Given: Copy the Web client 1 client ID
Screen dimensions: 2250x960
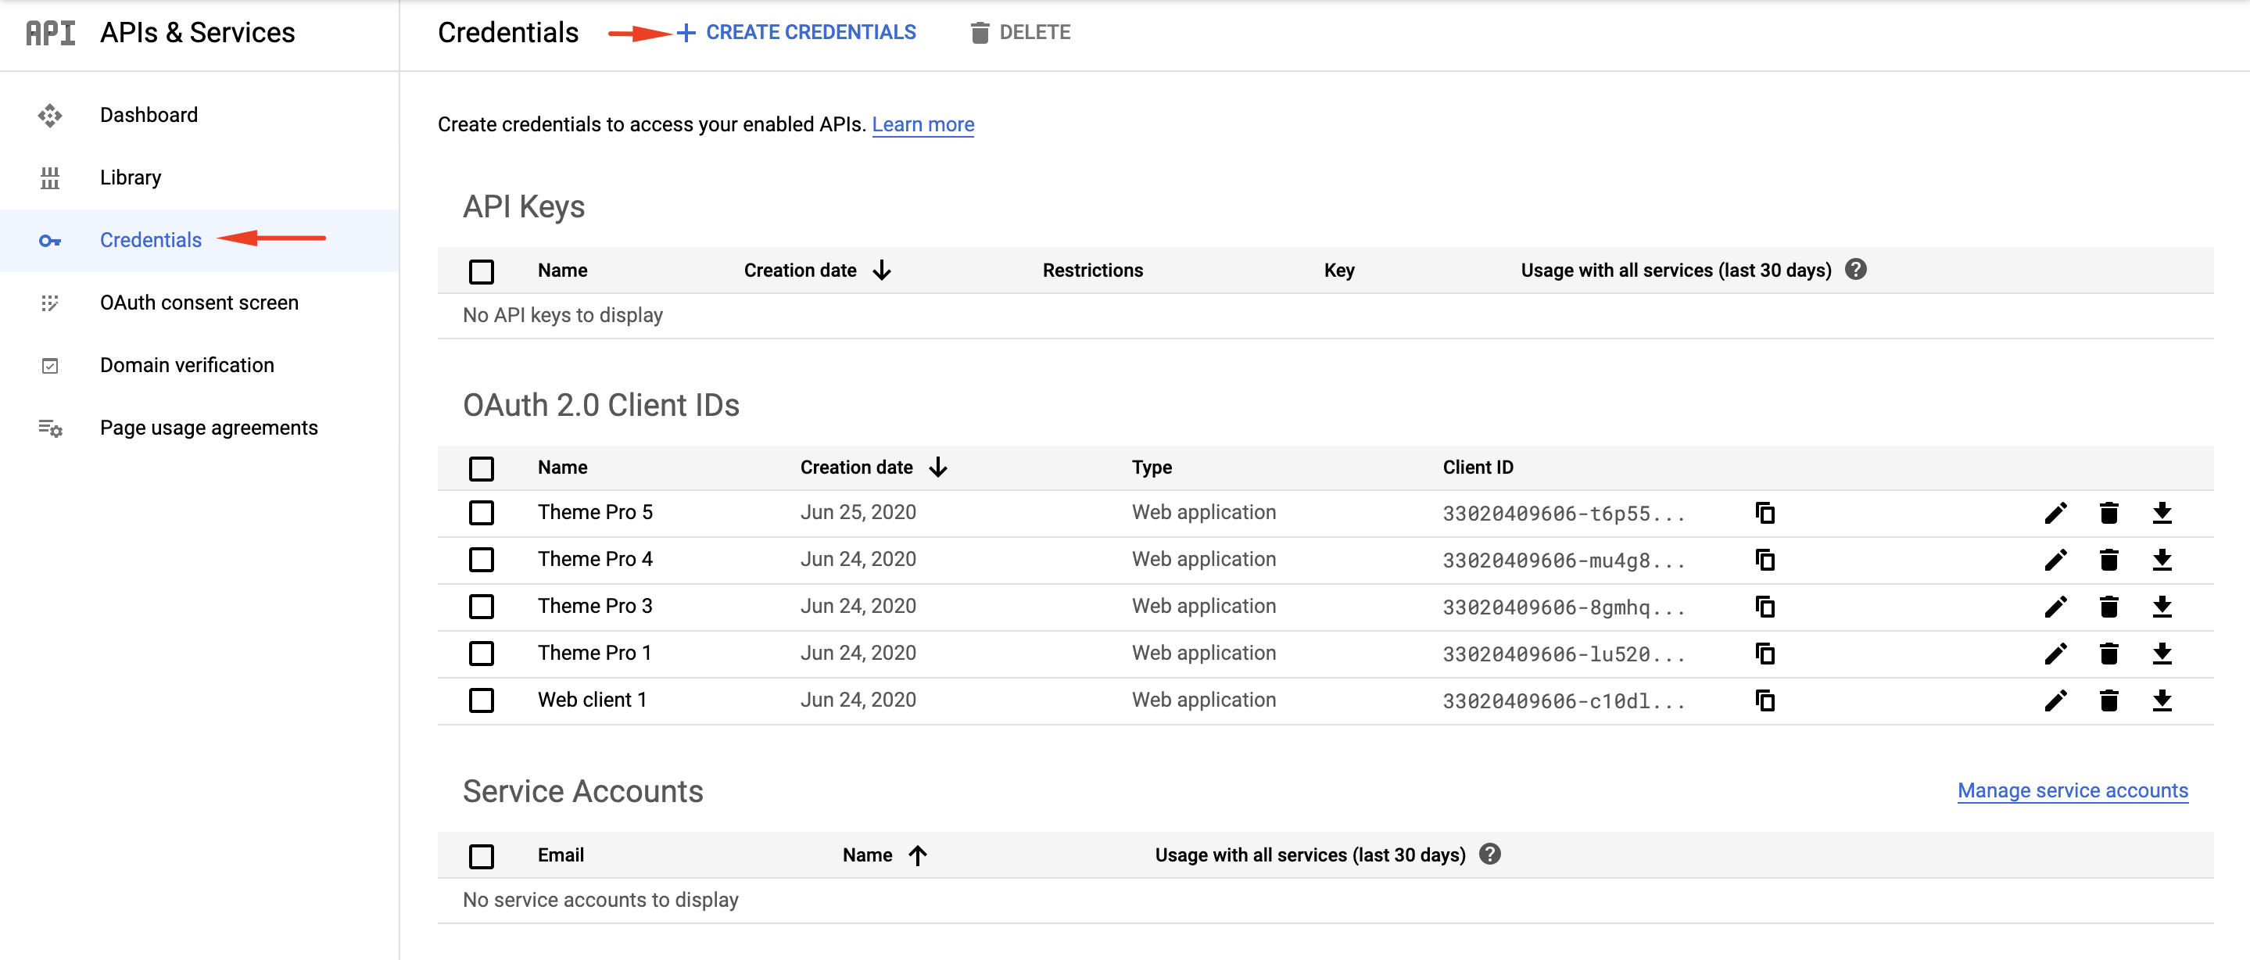Looking at the screenshot, I should [x=1765, y=700].
